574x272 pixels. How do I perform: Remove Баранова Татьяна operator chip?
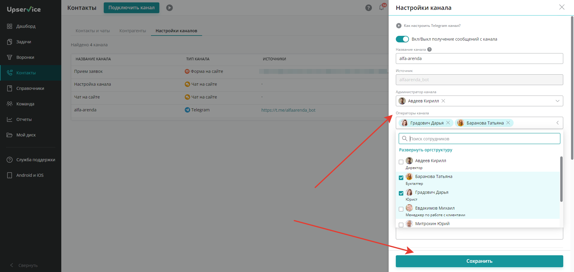pos(508,123)
